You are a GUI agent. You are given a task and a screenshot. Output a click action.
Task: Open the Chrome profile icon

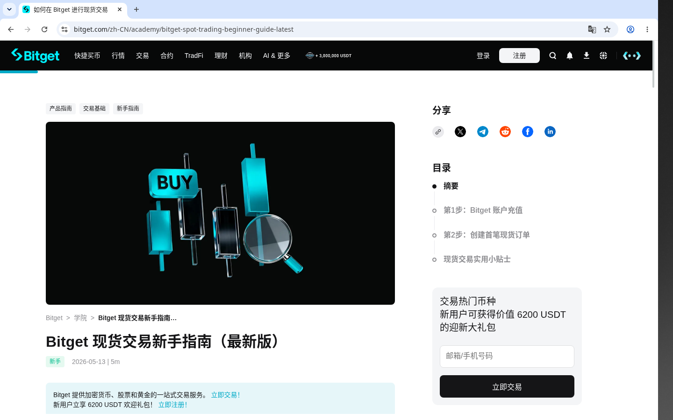[x=630, y=29]
